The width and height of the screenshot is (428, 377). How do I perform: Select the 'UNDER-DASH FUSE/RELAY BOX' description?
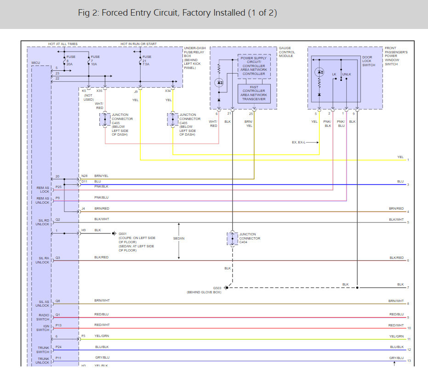(194, 58)
